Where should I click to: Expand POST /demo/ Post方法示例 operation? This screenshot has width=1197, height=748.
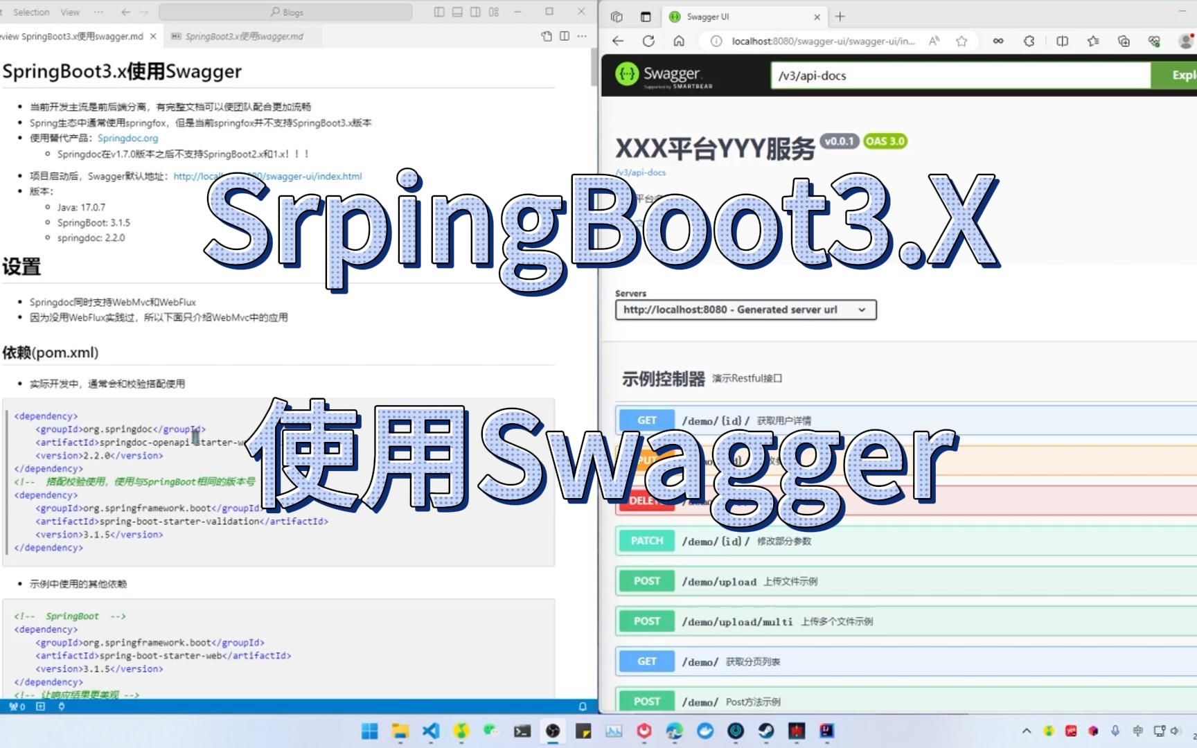[906, 700]
